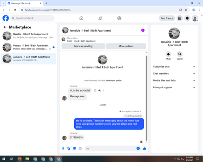Open the Windows notification center
Viewport: 203px width, 162px height.
coord(198,159)
